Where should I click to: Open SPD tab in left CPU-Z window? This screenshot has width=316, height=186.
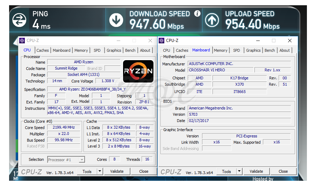[x=97, y=50]
